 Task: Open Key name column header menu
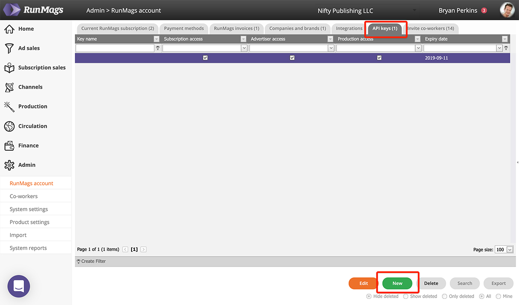157,39
